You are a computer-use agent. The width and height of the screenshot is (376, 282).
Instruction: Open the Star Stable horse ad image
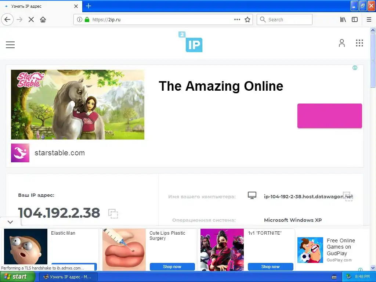(78, 105)
